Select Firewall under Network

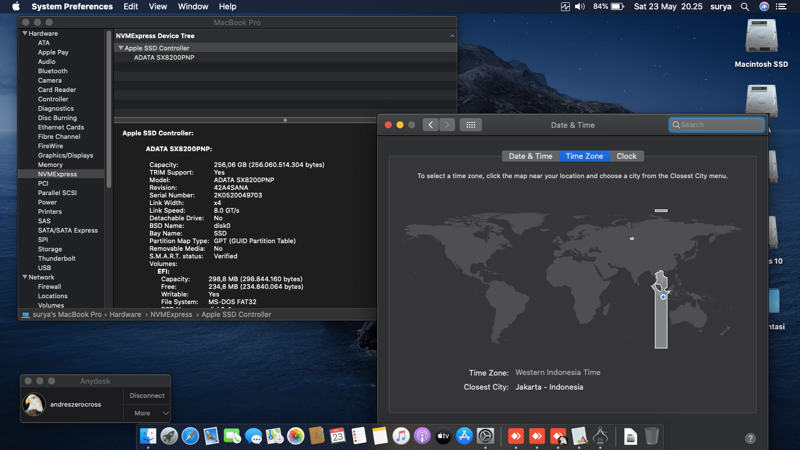[x=50, y=287]
